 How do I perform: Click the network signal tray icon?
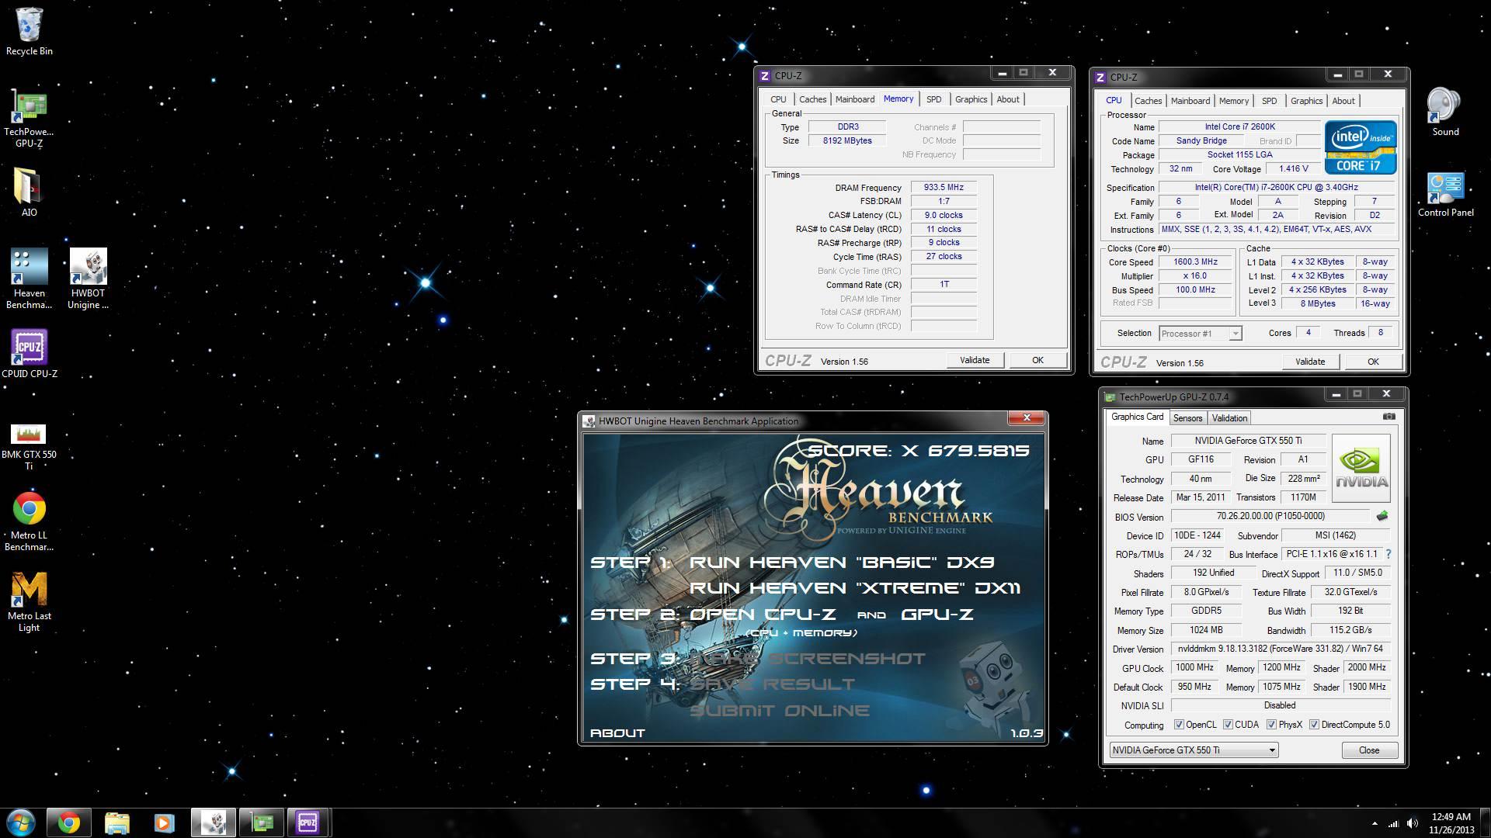point(1394,823)
